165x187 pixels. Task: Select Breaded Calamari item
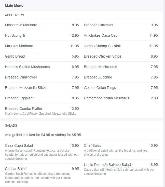pyautogui.click(x=121, y=25)
